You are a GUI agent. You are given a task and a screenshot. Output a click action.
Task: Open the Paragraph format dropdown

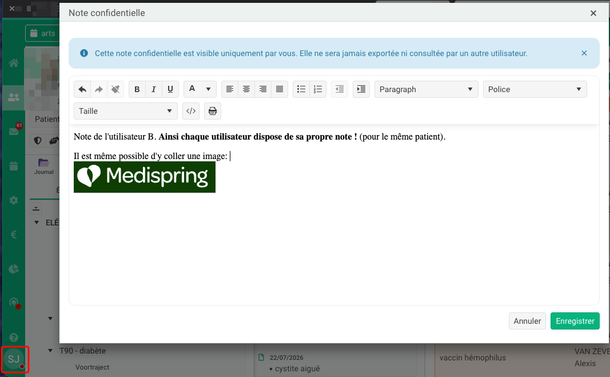click(x=426, y=89)
